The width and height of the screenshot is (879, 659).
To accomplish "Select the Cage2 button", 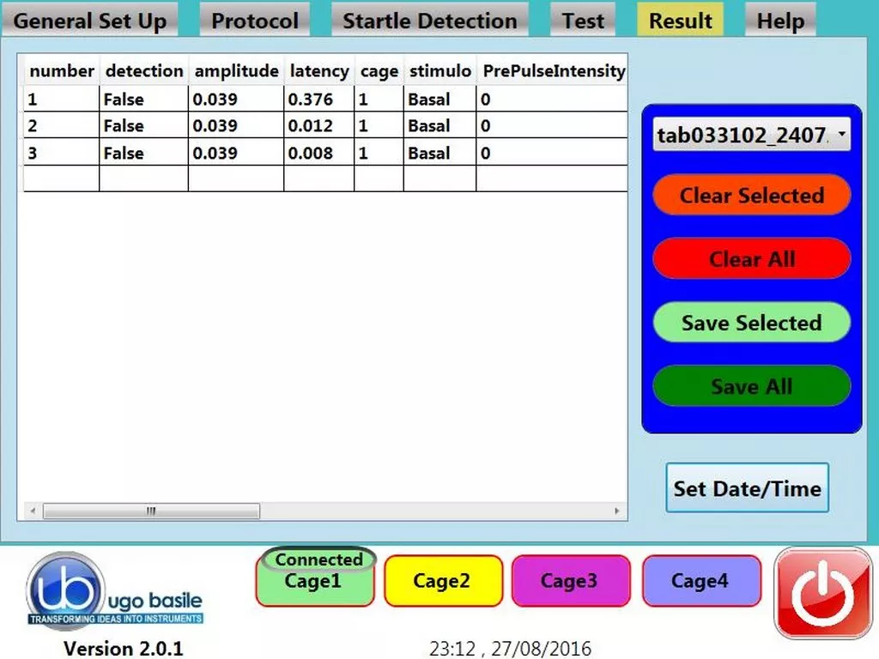I will pyautogui.click(x=444, y=581).
